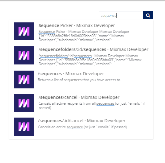
Task: Click the sequencefolders JSON snippet description text
Action: 90,60
